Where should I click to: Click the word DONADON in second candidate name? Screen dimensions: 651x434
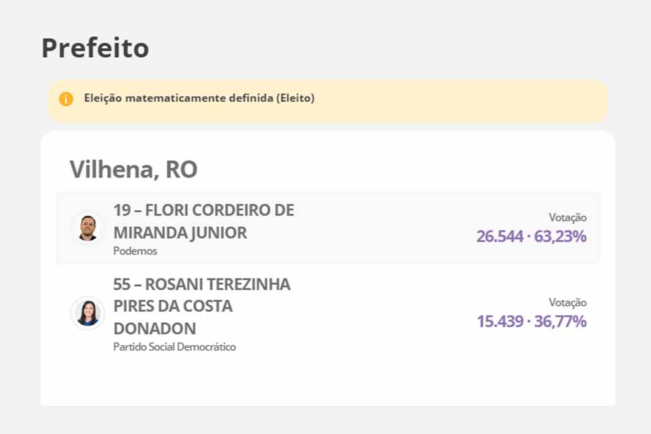coord(155,329)
